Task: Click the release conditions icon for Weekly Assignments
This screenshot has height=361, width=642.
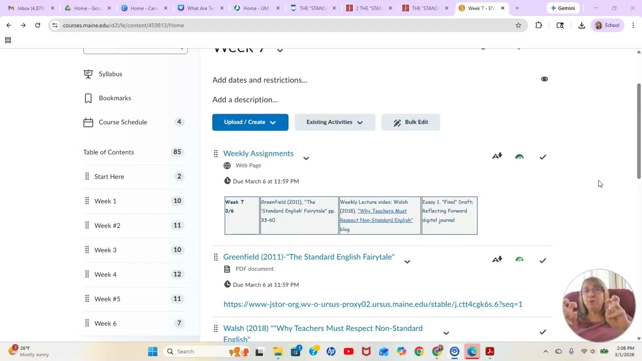Action: (x=497, y=156)
